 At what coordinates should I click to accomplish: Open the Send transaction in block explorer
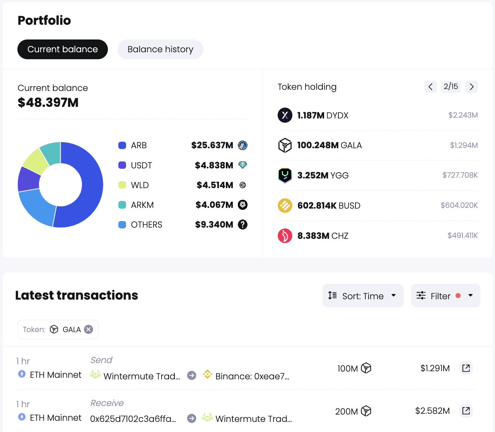pyautogui.click(x=466, y=368)
